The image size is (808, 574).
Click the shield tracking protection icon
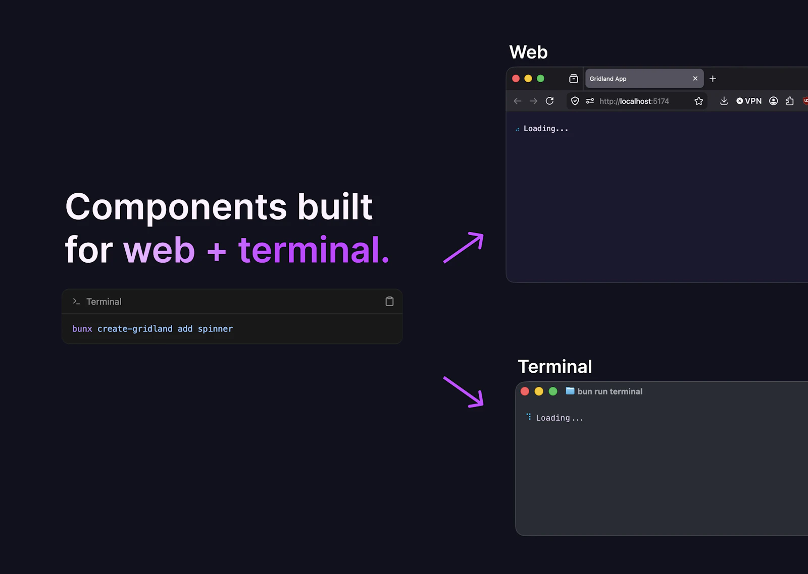[575, 101]
